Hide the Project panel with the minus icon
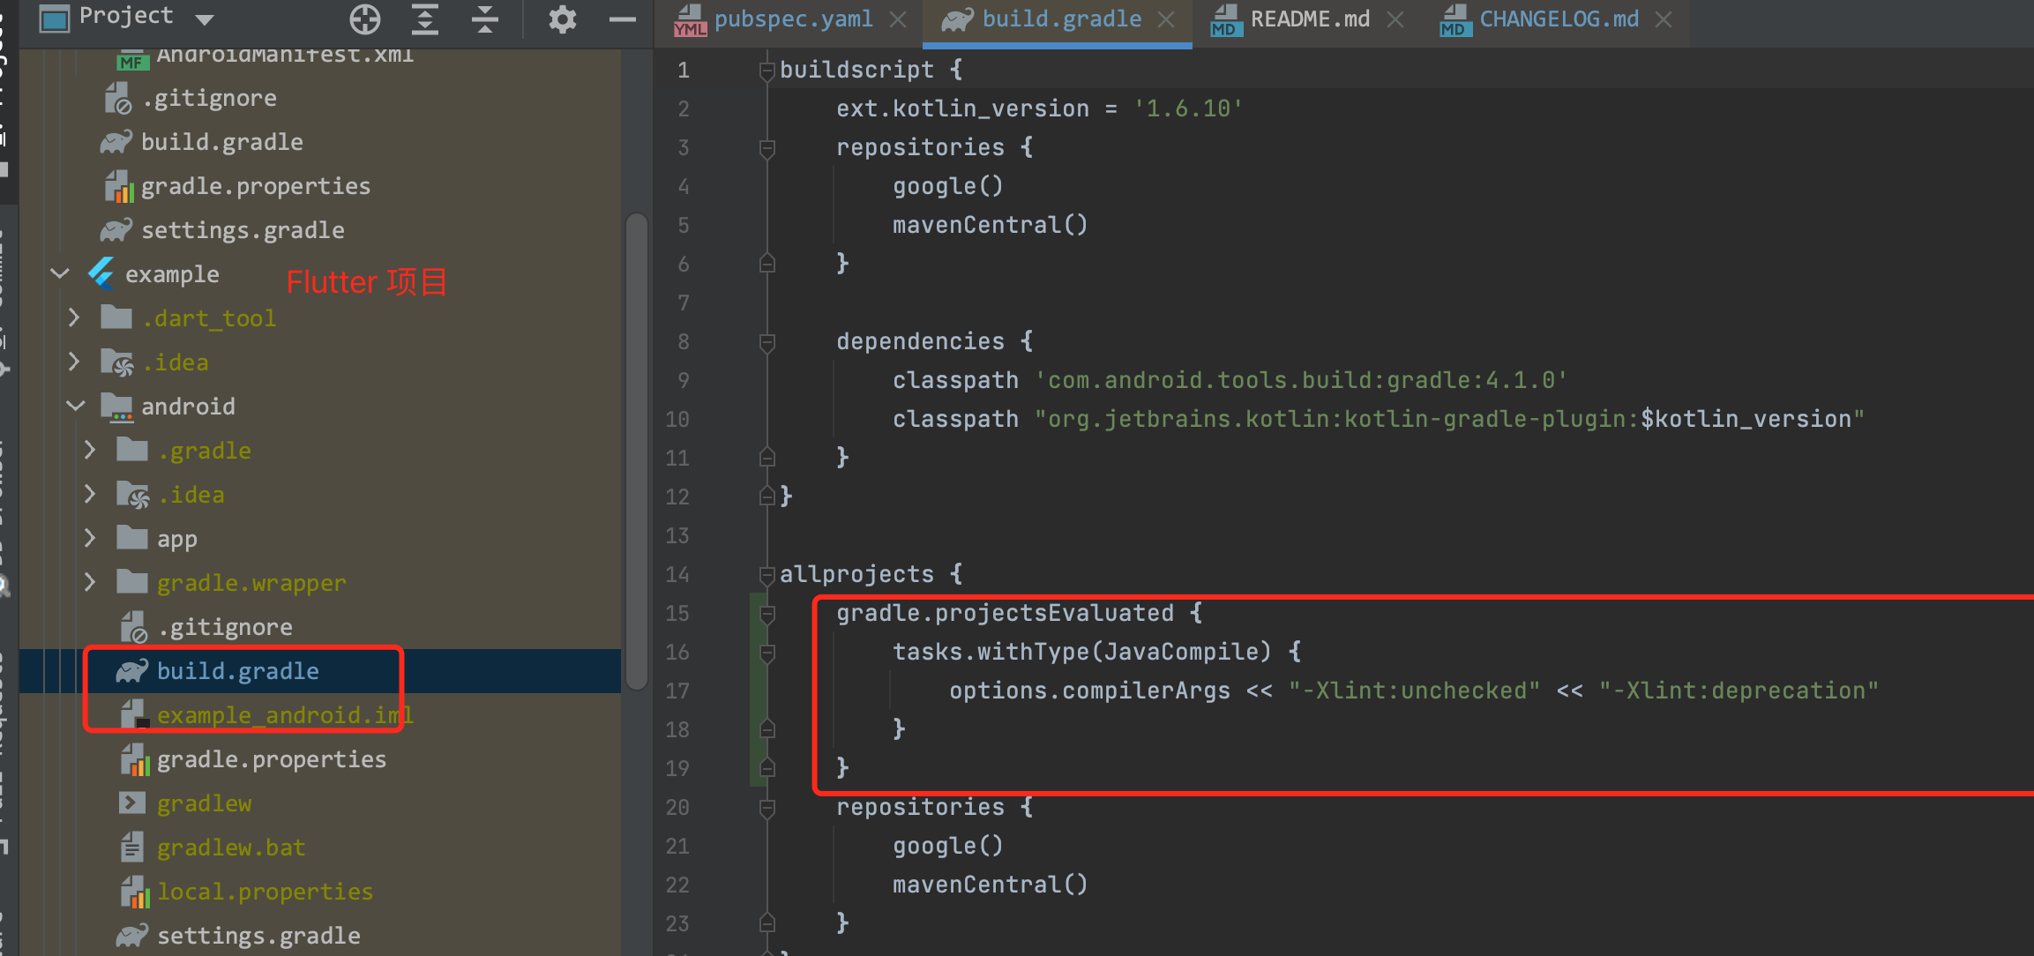The width and height of the screenshot is (2034, 956). tap(622, 19)
